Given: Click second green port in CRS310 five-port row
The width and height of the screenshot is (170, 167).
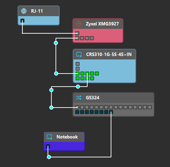Looking at the screenshot, I should [82, 74].
